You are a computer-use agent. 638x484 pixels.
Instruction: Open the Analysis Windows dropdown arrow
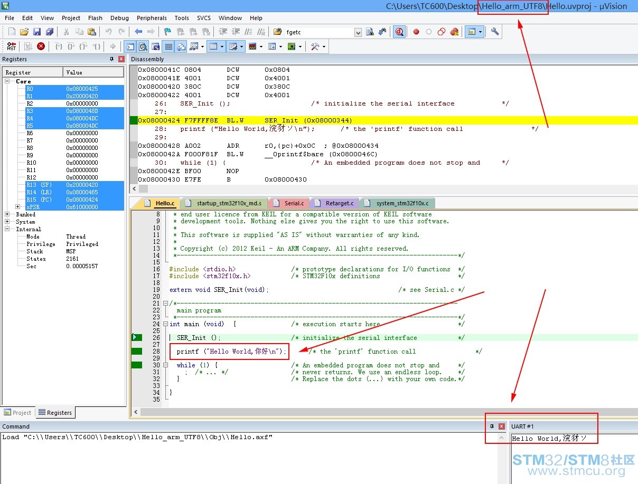click(x=261, y=46)
